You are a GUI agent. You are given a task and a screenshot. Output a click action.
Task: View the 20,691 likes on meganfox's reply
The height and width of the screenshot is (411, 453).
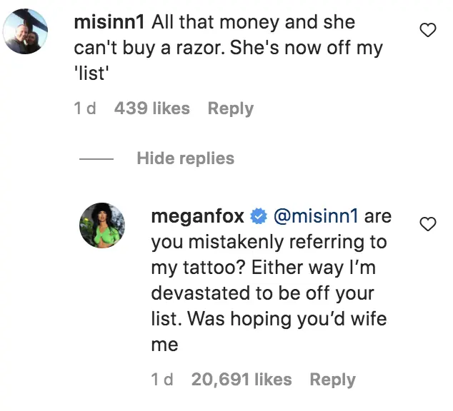[242, 380]
